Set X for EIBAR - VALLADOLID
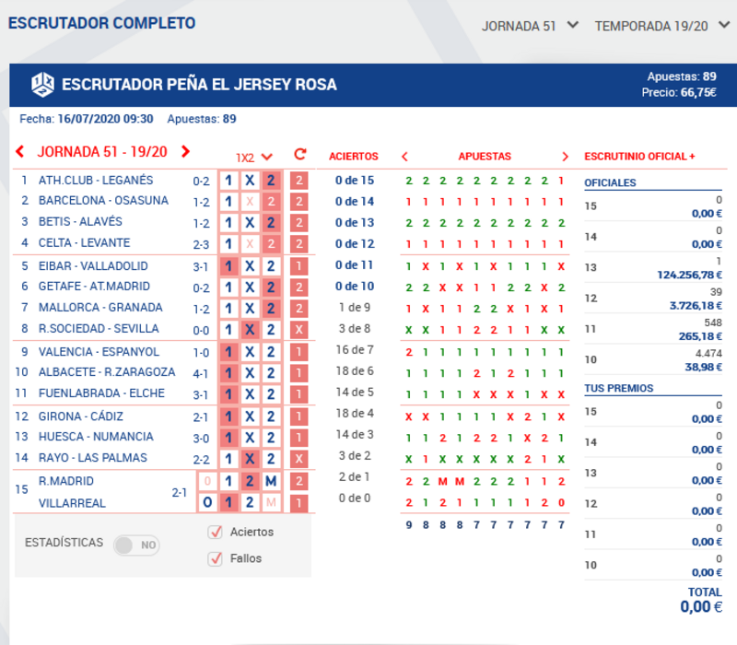Viewport: 737px width, 645px height. 250,266
